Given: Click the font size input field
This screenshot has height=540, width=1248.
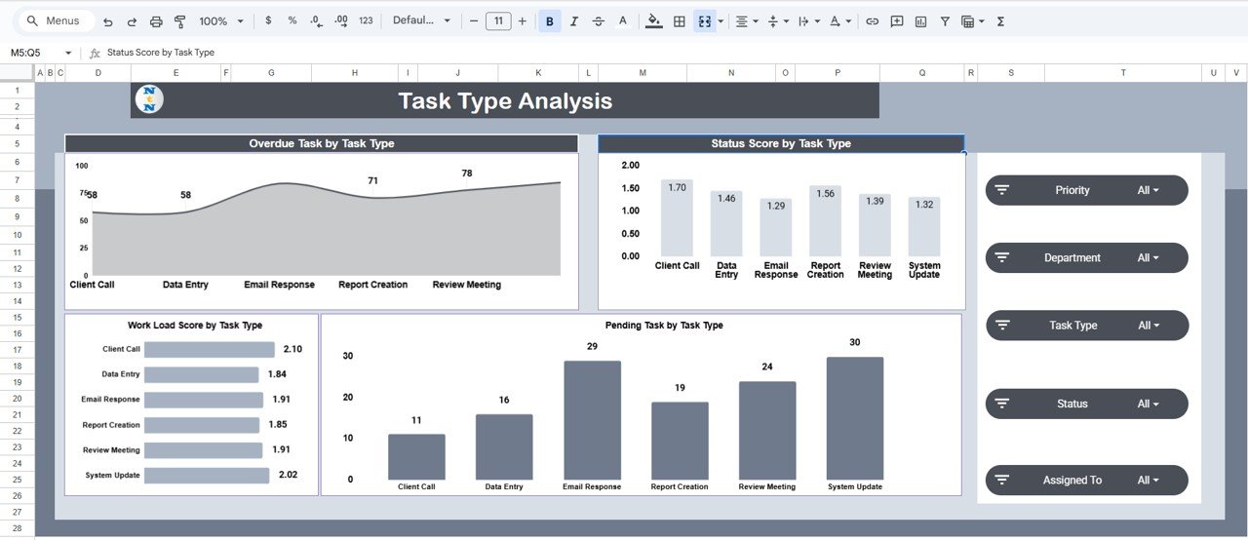Looking at the screenshot, I should 498,21.
